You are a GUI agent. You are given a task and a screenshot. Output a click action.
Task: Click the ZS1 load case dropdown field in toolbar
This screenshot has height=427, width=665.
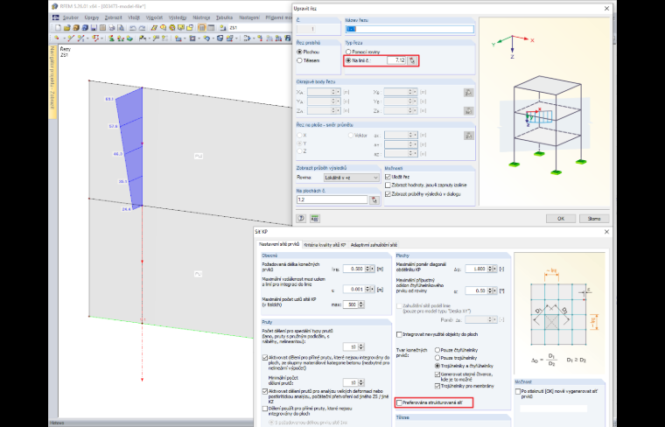pyautogui.click(x=261, y=27)
